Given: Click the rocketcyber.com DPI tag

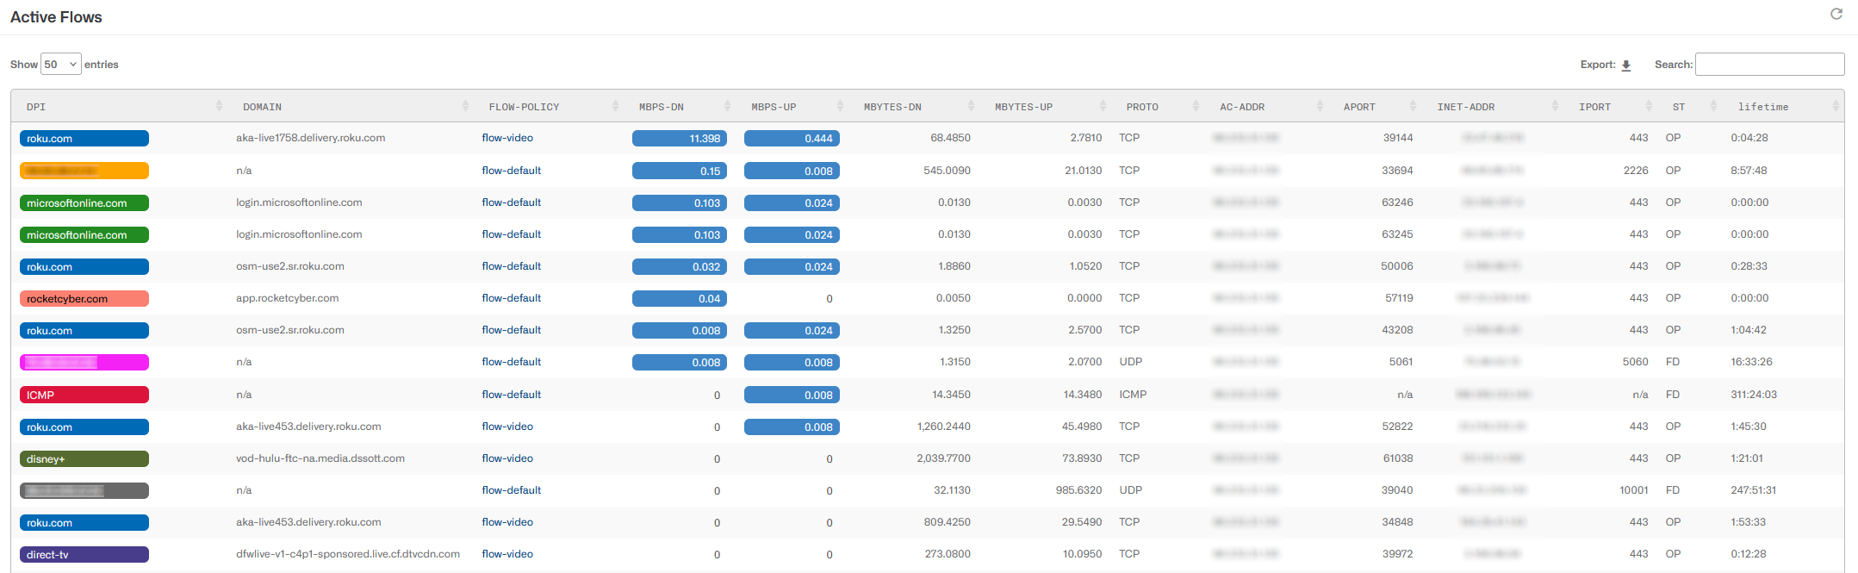Looking at the screenshot, I should 84,299.
